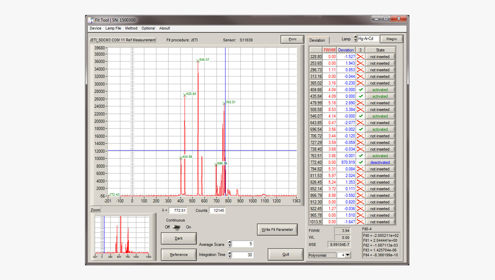Click the JETI_SDCM3 COM 11 Ref Measurement label

[x=123, y=40]
